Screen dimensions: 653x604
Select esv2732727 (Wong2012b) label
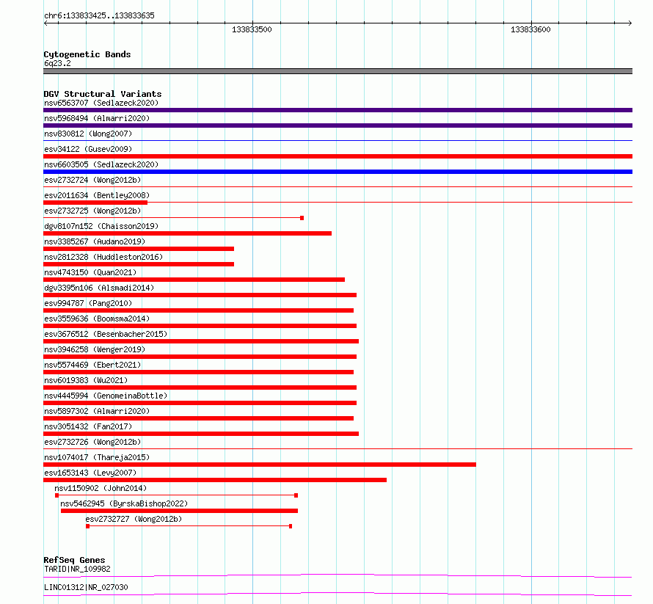click(134, 519)
